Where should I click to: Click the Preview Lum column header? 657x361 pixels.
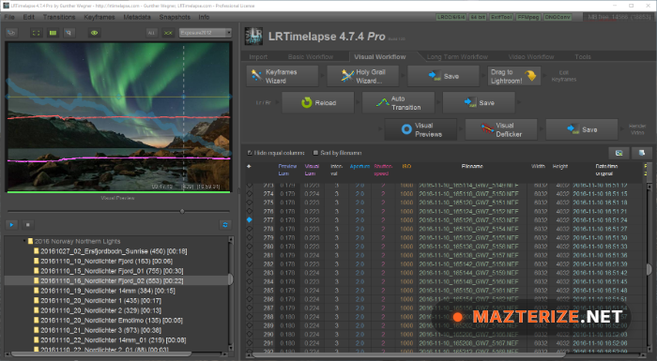pyautogui.click(x=287, y=170)
